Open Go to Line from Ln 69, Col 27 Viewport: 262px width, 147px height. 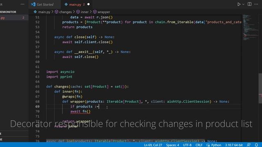point(153,145)
